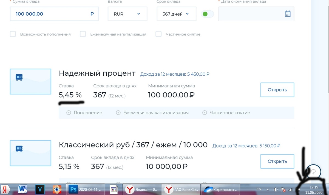Image resolution: width=329 pixels, height=195 pixels.
Task: Click the Сумма вклада amount field
Action: (54, 14)
